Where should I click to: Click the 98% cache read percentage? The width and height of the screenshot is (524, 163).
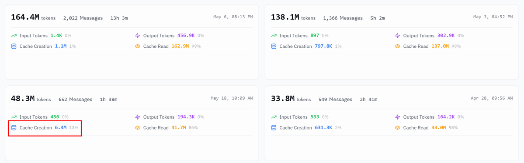click(453, 128)
